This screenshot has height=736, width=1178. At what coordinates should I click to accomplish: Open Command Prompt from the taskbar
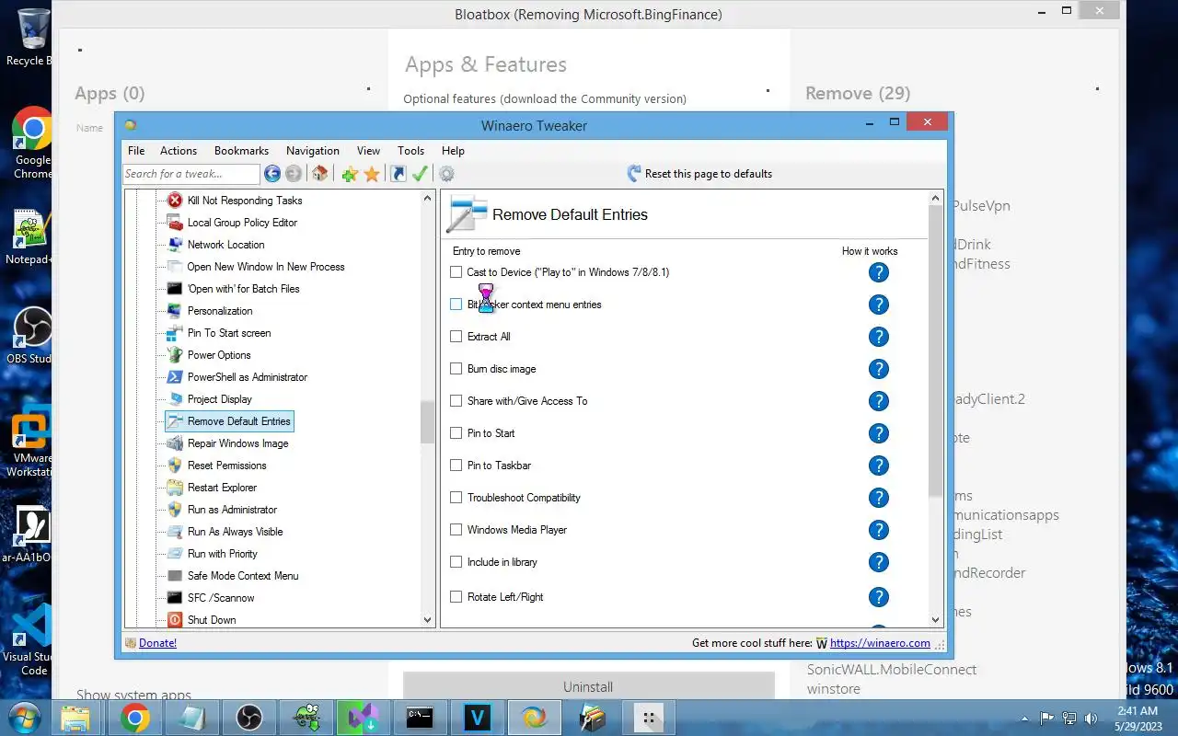point(421,718)
